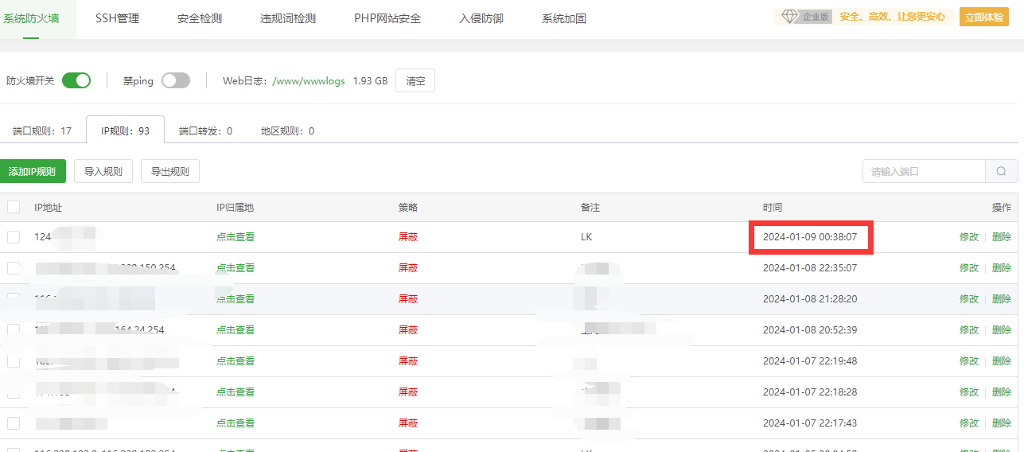Image resolution: width=1024 pixels, height=452 pixels.
Task: Click 修改 in the 2024-01-07 22:17:43 row
Action: (x=969, y=423)
